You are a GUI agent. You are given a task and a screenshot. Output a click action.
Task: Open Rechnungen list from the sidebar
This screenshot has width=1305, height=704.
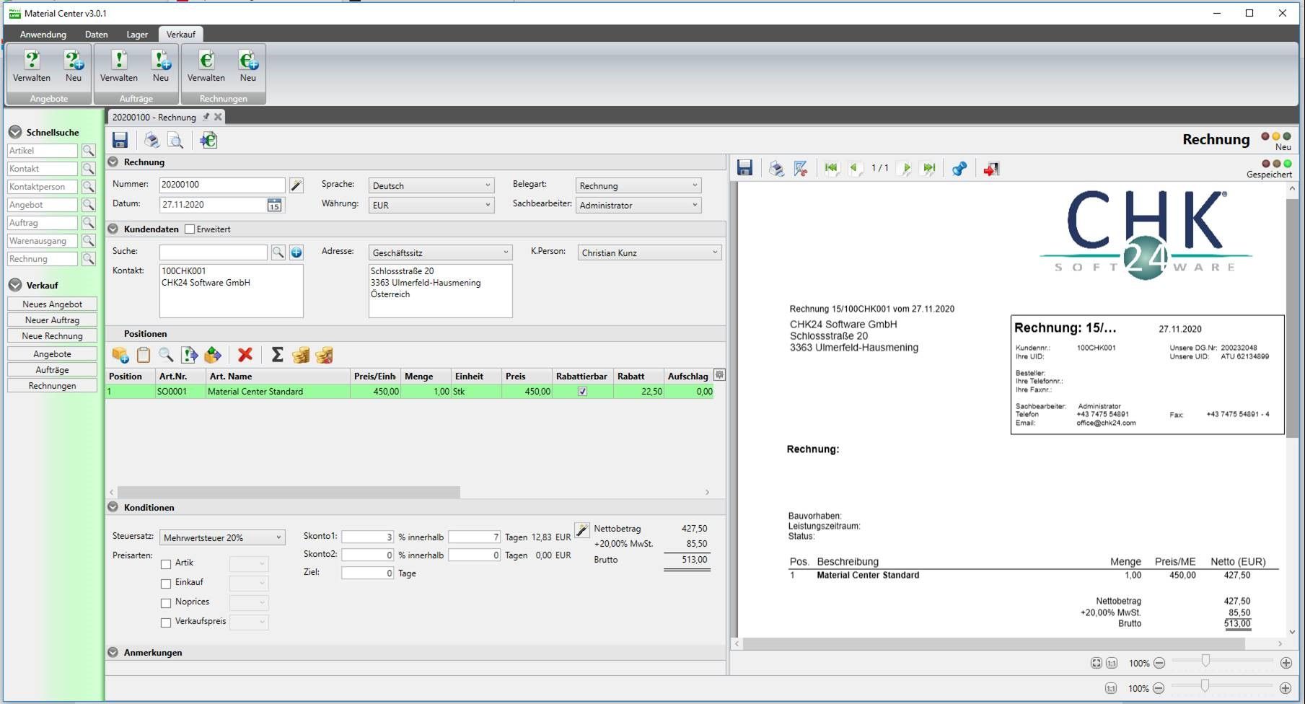click(x=52, y=386)
